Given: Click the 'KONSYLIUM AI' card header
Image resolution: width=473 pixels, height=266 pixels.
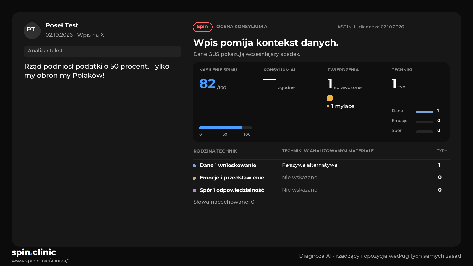Looking at the screenshot, I should pyautogui.click(x=279, y=70).
